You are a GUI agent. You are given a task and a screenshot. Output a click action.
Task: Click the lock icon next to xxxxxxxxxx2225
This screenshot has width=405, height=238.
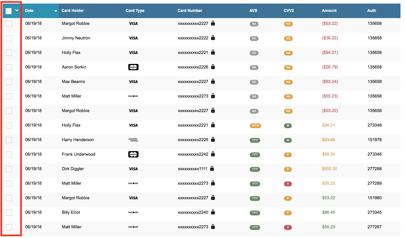click(x=213, y=140)
